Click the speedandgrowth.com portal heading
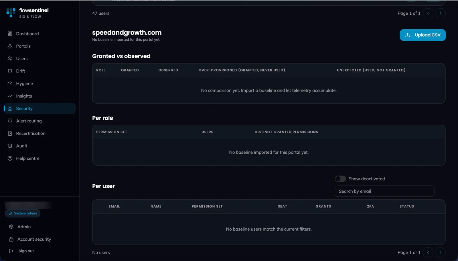This screenshot has height=261, width=458. [127, 33]
